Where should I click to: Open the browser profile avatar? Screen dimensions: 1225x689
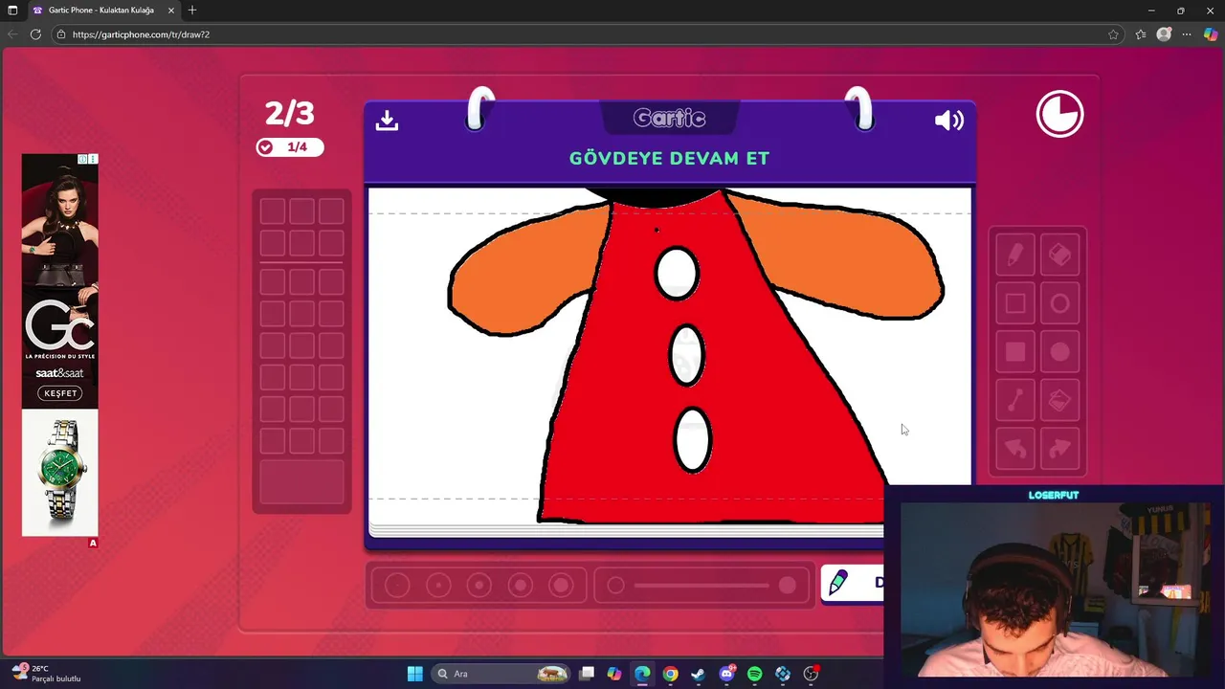[x=1164, y=34]
